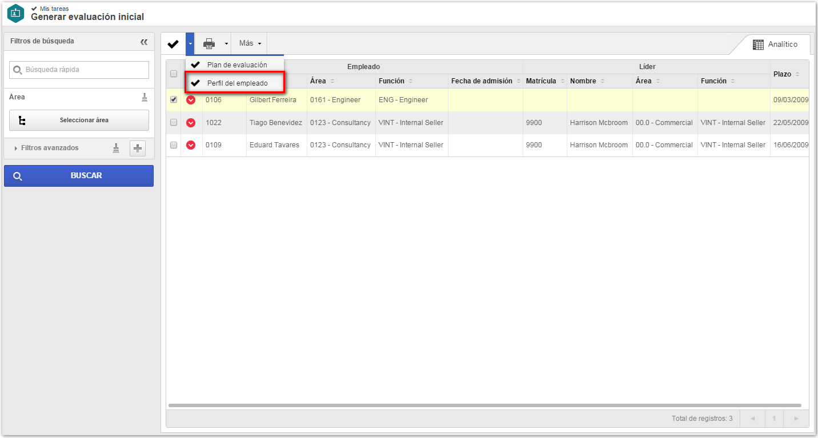This screenshot has height=438, width=818.
Task: Open the printer options dropdown arrow
Action: (226, 44)
